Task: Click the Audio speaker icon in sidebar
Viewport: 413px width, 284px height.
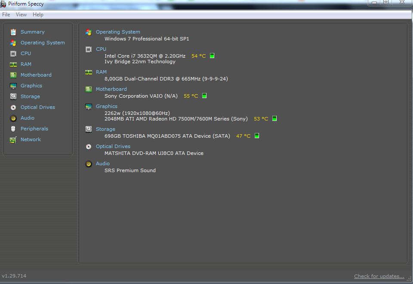Action: pos(13,118)
